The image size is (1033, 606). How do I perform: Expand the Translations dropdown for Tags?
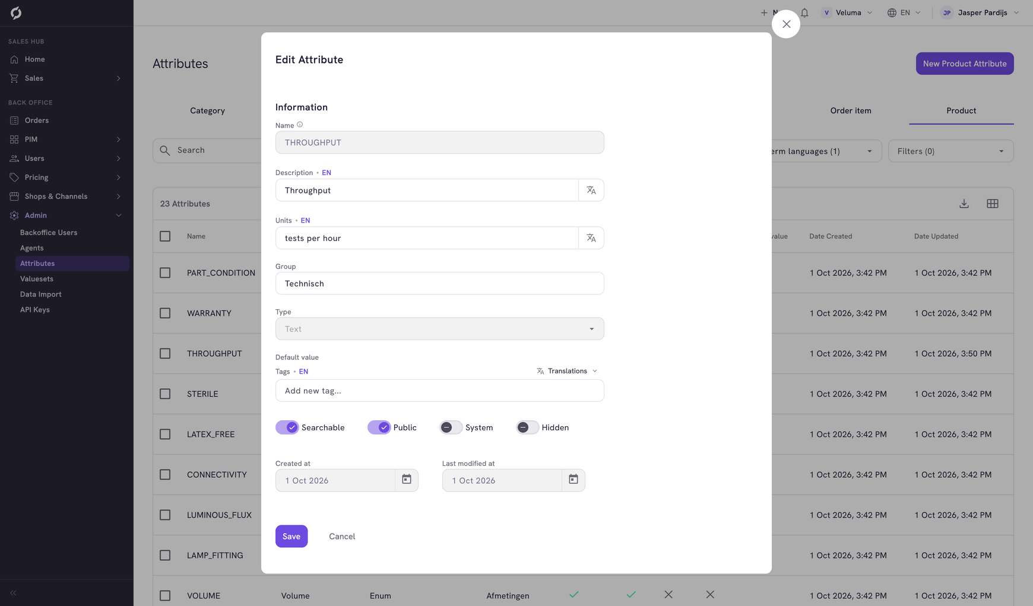pyautogui.click(x=567, y=371)
